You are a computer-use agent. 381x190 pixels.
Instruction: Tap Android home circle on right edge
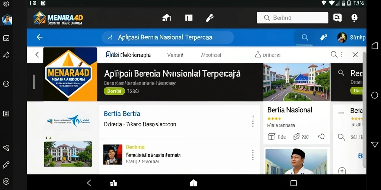(375, 95)
